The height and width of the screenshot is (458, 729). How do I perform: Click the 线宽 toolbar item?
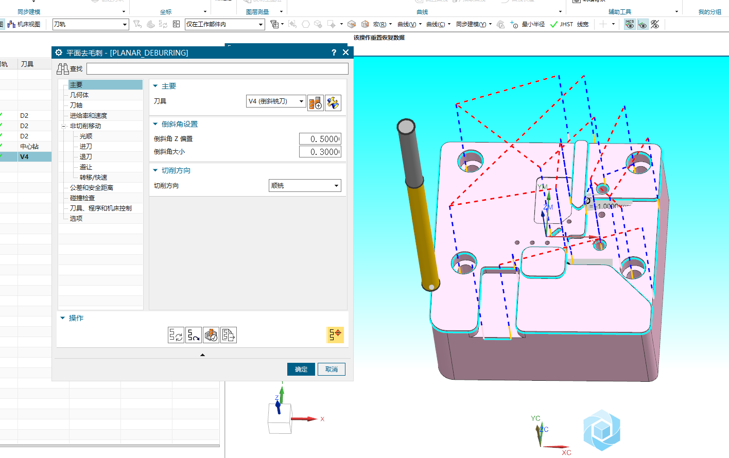click(x=583, y=24)
